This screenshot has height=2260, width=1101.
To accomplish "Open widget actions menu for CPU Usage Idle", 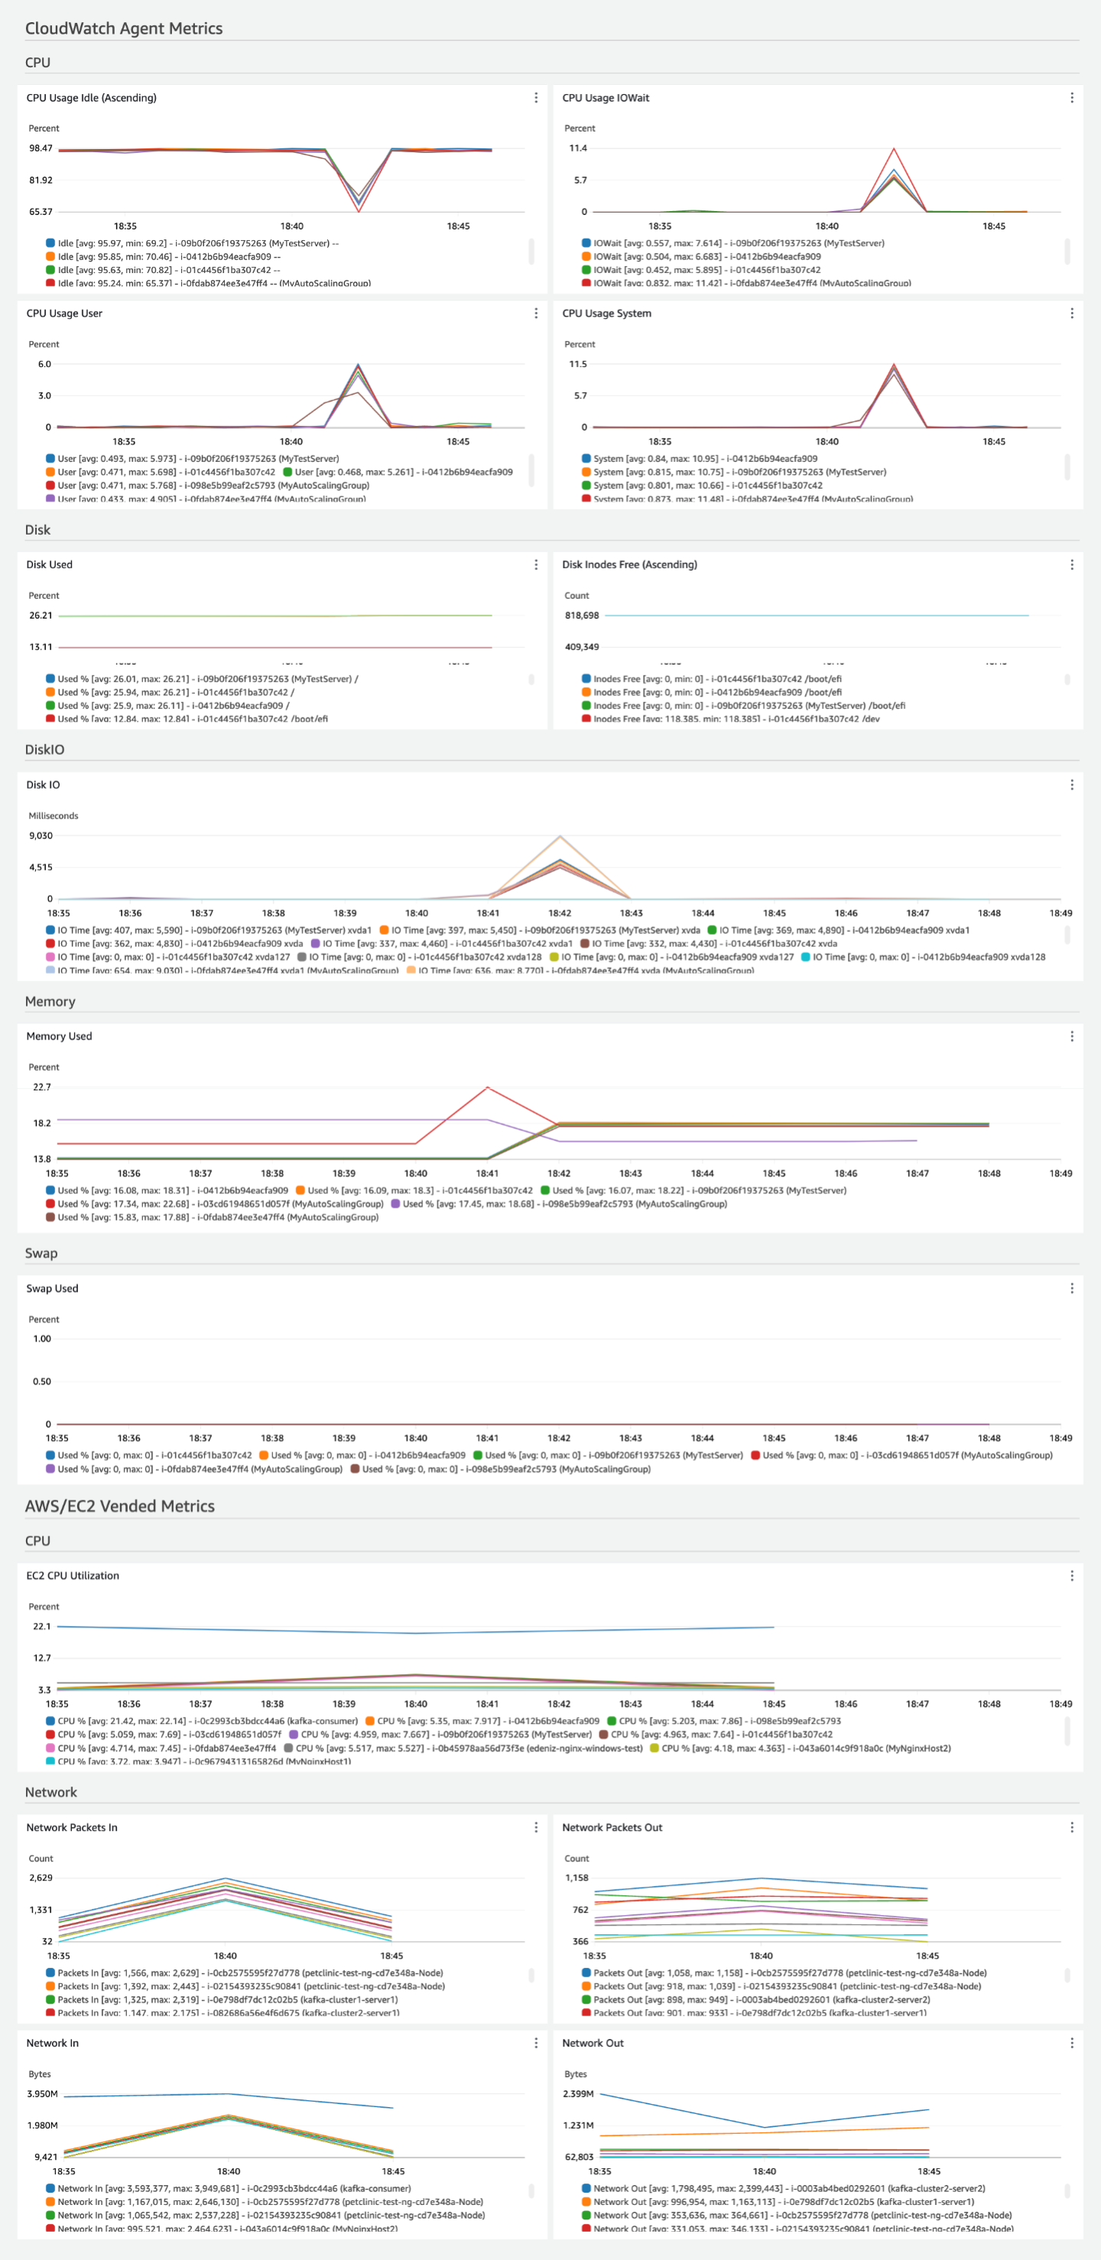I will pyautogui.click(x=536, y=98).
